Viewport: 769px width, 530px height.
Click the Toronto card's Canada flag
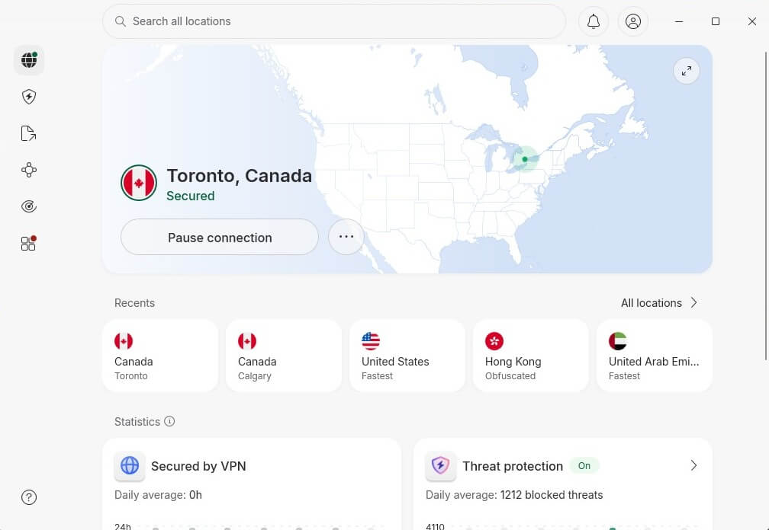124,341
